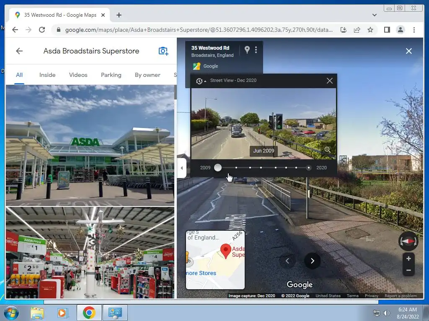Click the 35 Westwood Rd browser tab
The width and height of the screenshot is (429, 321).
coord(59,15)
